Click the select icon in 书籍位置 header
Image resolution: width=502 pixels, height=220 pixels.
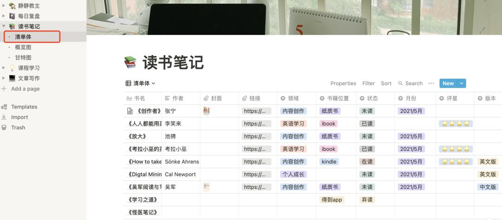click(x=322, y=98)
